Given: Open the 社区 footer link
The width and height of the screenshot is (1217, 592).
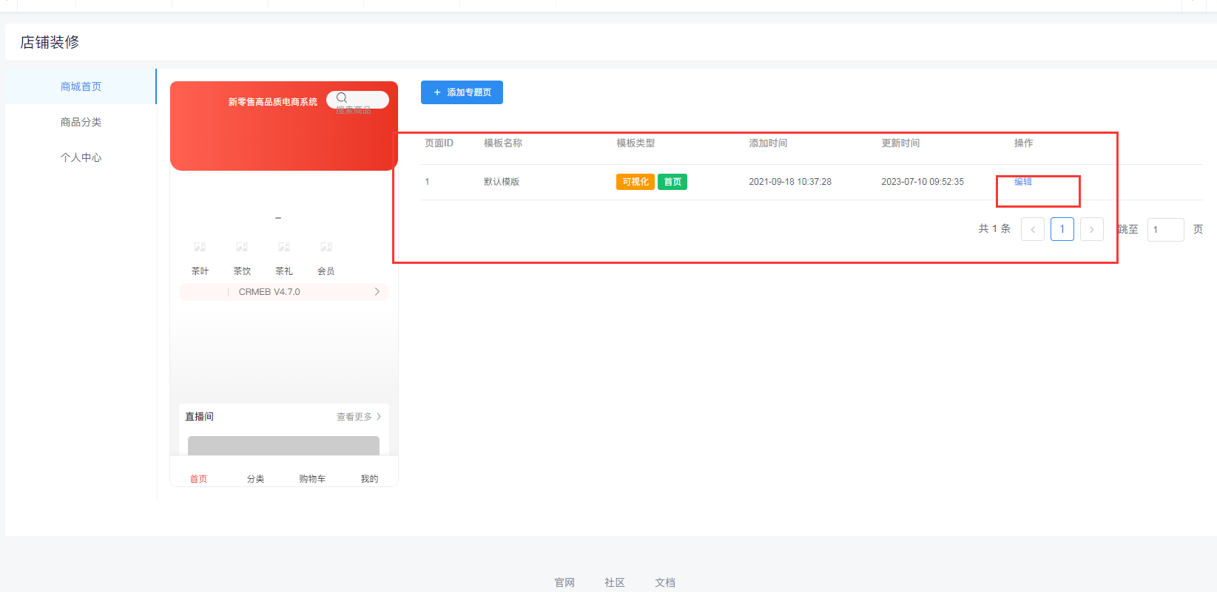Looking at the screenshot, I should coord(615,582).
